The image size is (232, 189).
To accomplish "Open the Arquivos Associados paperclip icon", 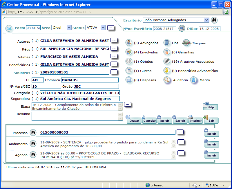I will coord(166,61).
